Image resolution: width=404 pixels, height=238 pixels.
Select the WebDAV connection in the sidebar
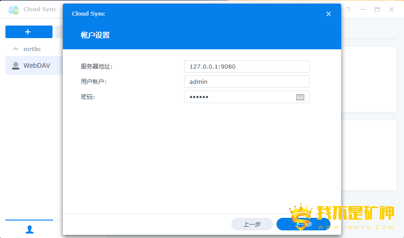click(x=34, y=65)
